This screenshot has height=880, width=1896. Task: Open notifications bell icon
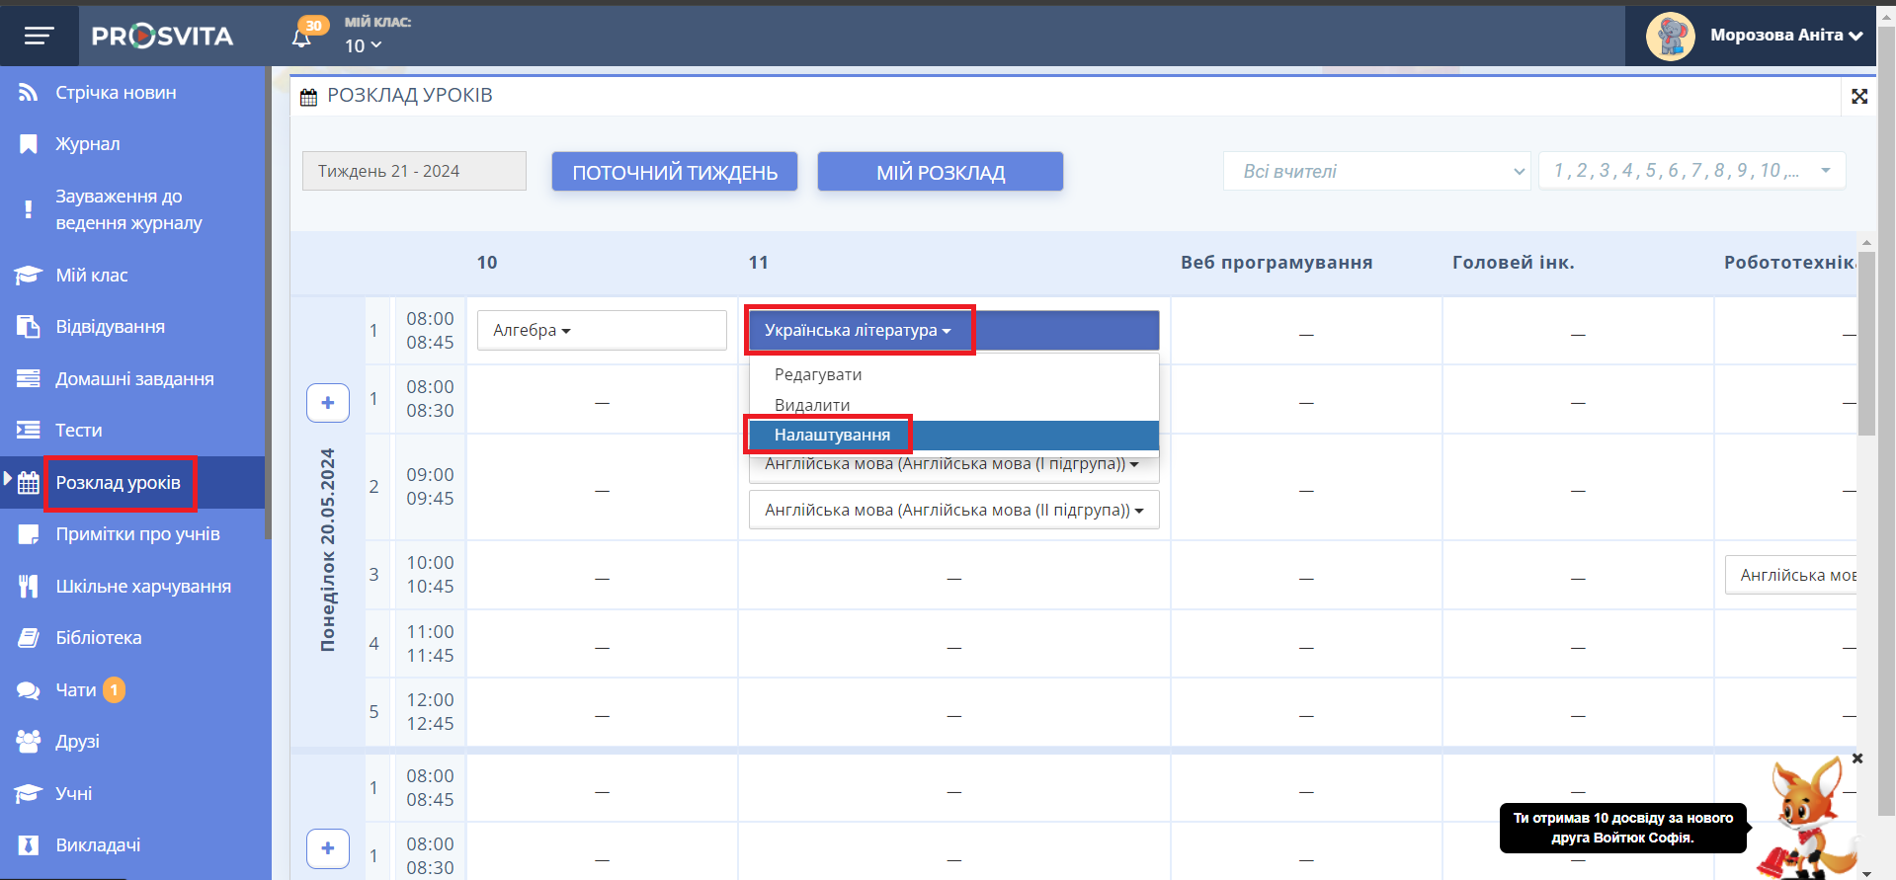[x=301, y=38]
